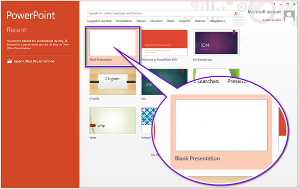This screenshot has width=299, height=189.
Task: Click the folder icon beside Open Other Presentations
Action: click(9, 61)
